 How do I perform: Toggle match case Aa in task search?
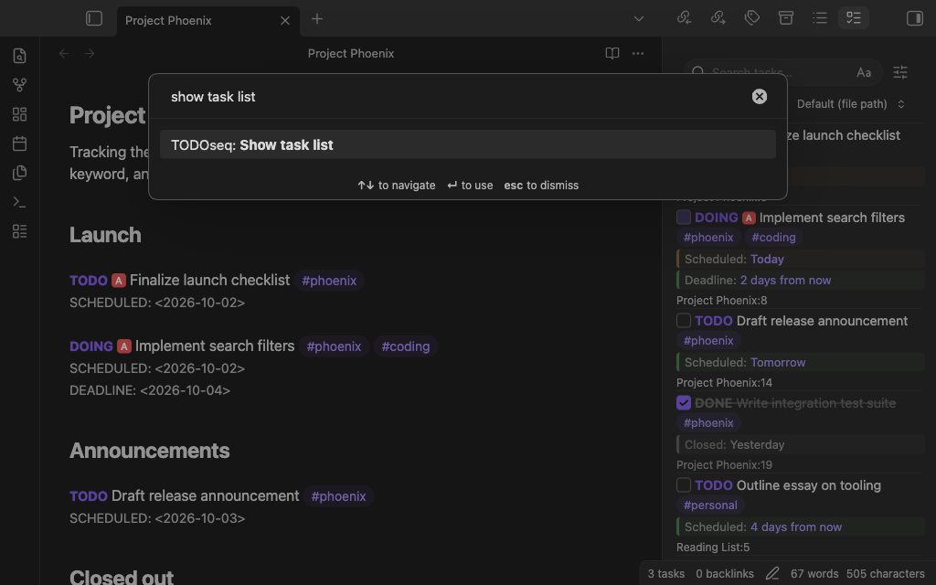click(x=864, y=72)
